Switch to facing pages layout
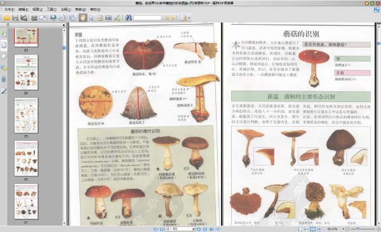The width and height of the screenshot is (381, 232). (313, 229)
